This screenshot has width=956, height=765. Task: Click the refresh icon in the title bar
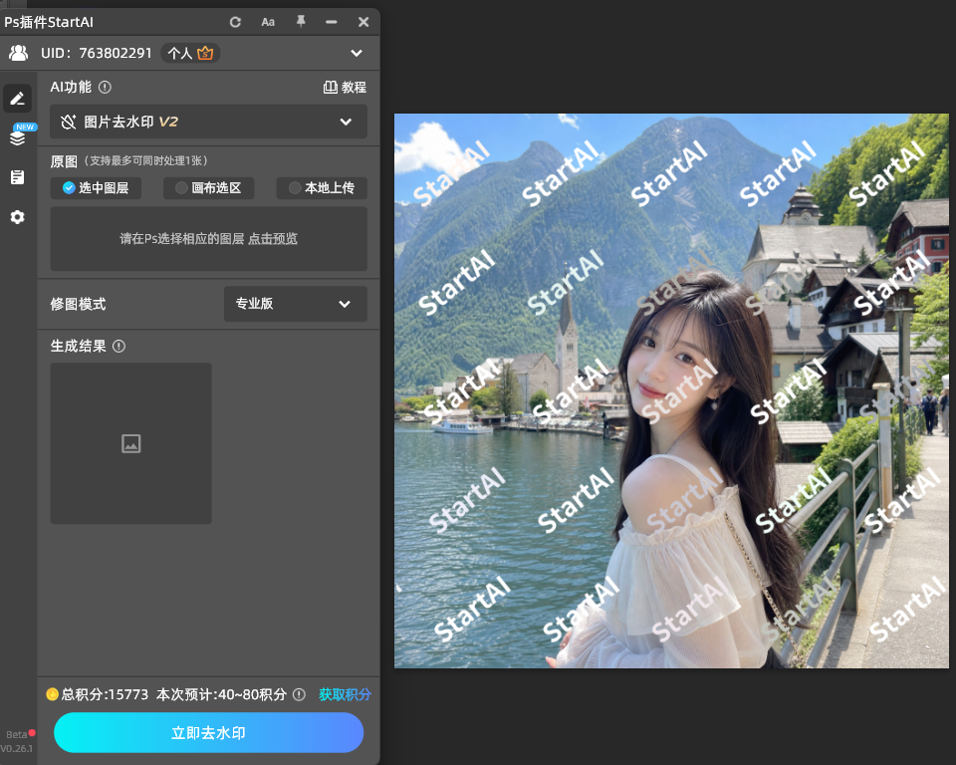235,22
